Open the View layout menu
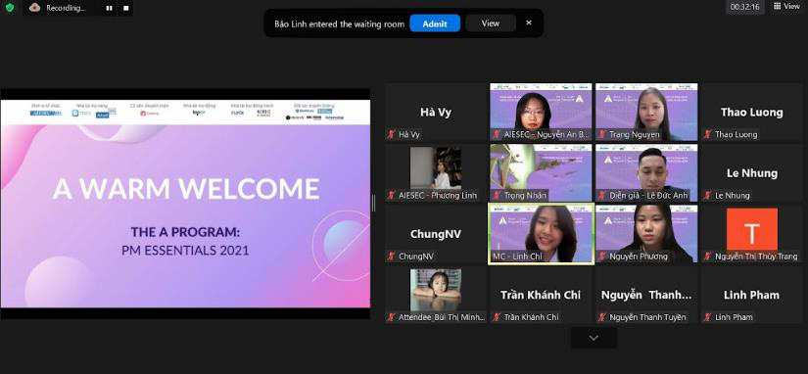This screenshot has width=808, height=374. coord(786,6)
